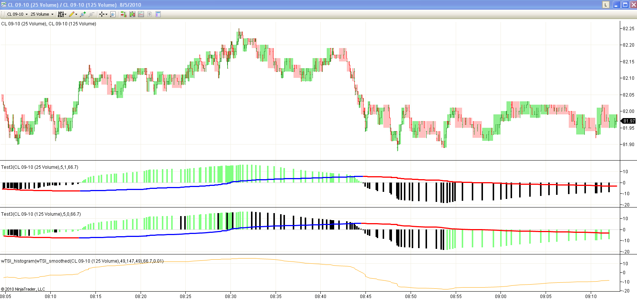The height and width of the screenshot is (301, 637).
Task: Expand the chart style dropdown arrow
Action: 66,14
